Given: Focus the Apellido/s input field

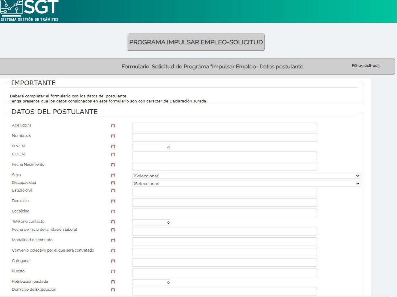Looking at the screenshot, I should click(x=224, y=127).
